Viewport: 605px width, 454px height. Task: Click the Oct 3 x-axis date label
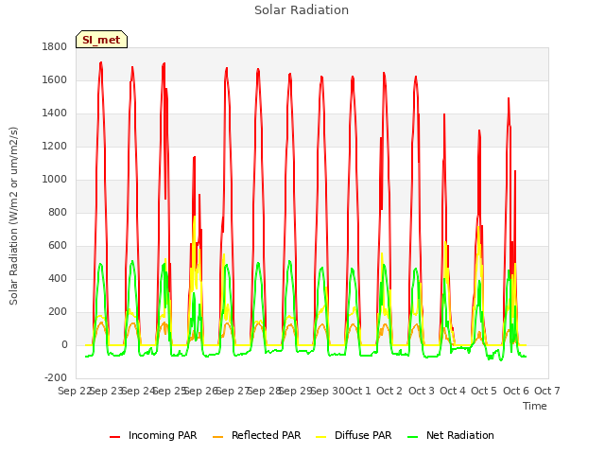pos(422,391)
